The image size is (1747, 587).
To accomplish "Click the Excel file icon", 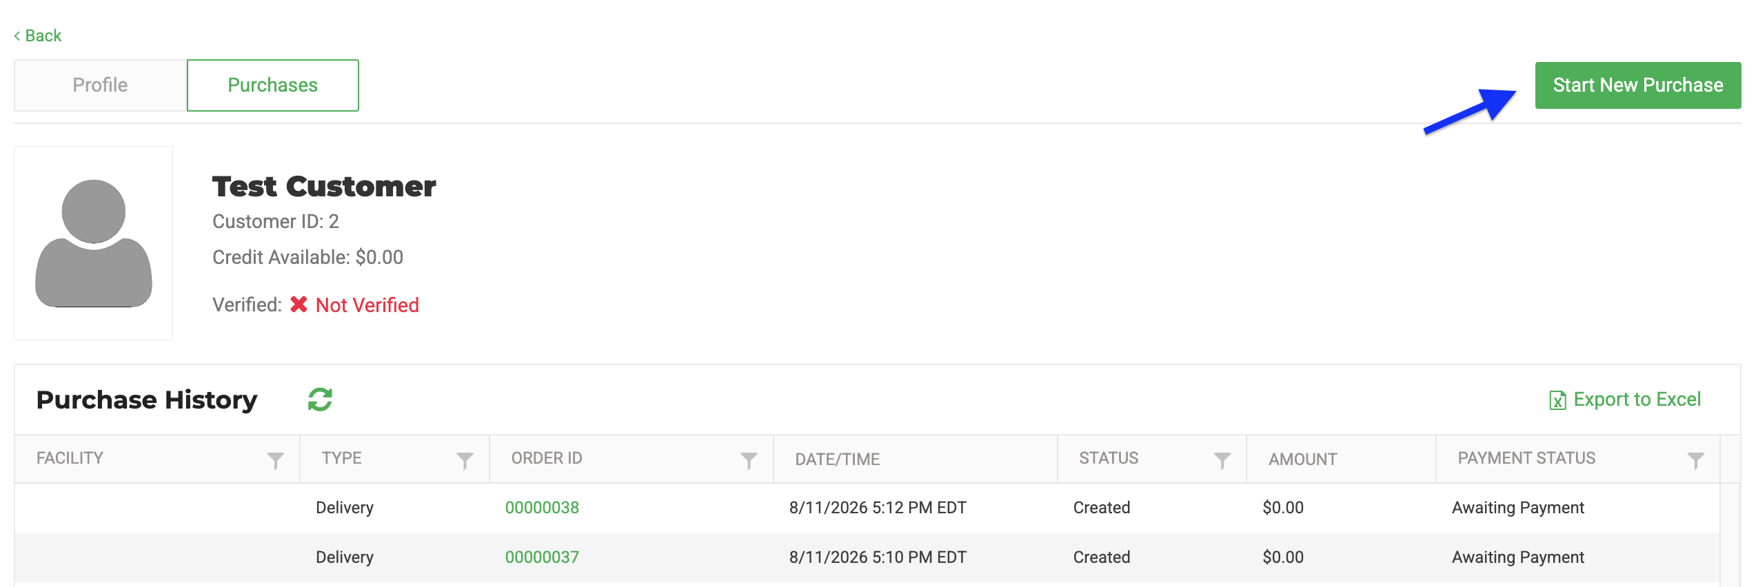I will tap(1557, 400).
